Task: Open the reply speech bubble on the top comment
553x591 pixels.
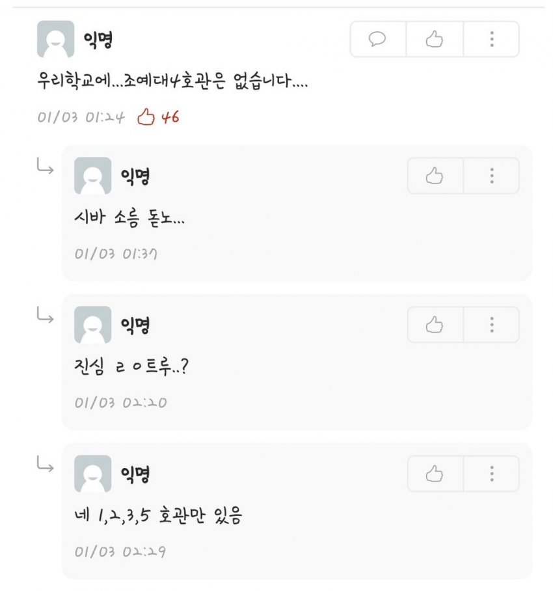Action: 377,40
